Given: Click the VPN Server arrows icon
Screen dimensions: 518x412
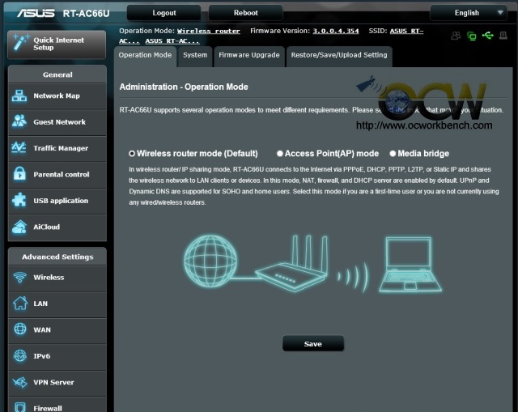Looking at the screenshot, I should pyautogui.click(x=19, y=382).
